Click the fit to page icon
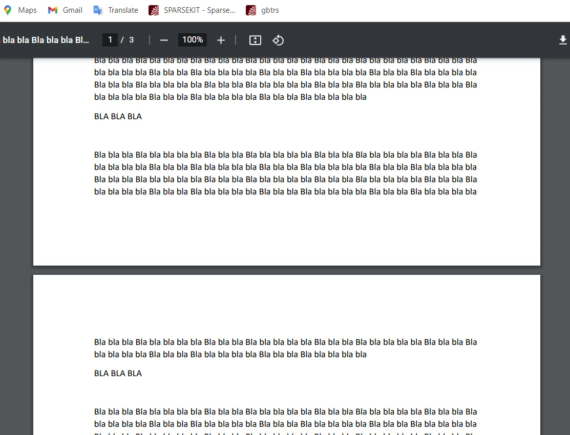This screenshot has height=435, width=570. coord(255,40)
